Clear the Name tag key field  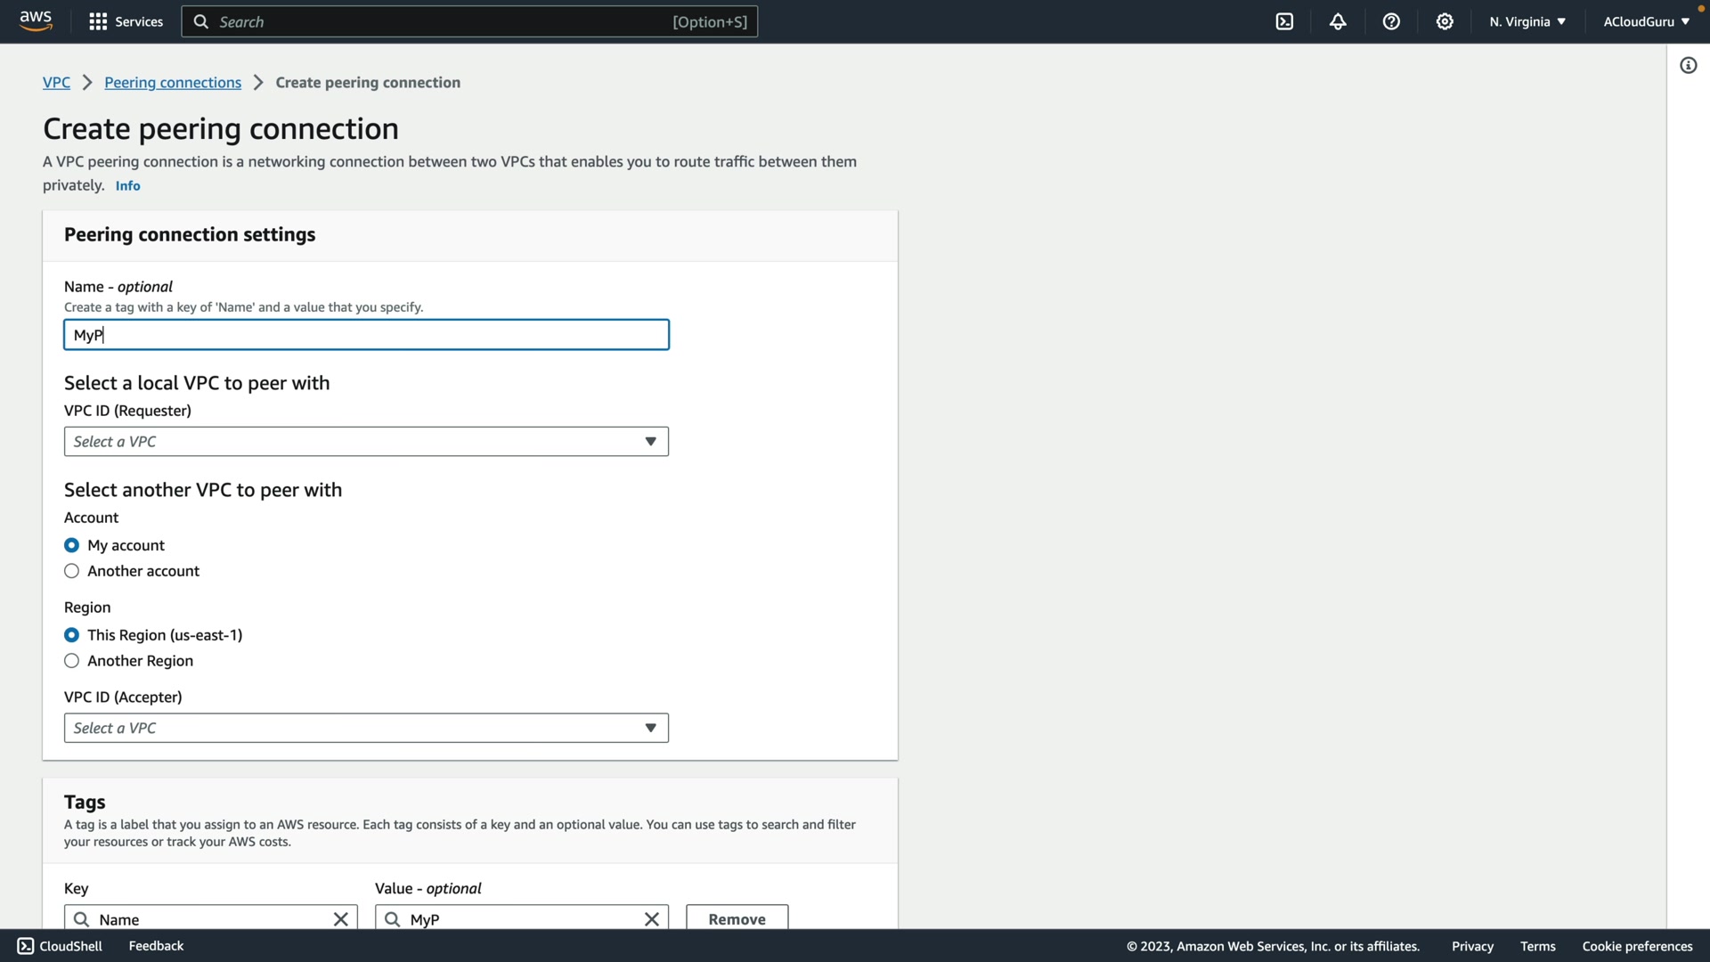point(340,918)
